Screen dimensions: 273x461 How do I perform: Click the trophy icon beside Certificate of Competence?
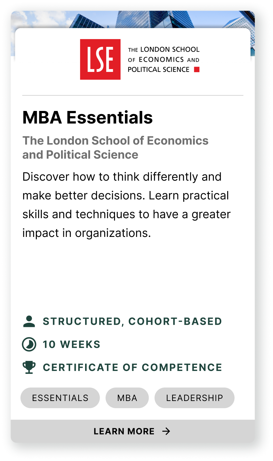click(29, 367)
